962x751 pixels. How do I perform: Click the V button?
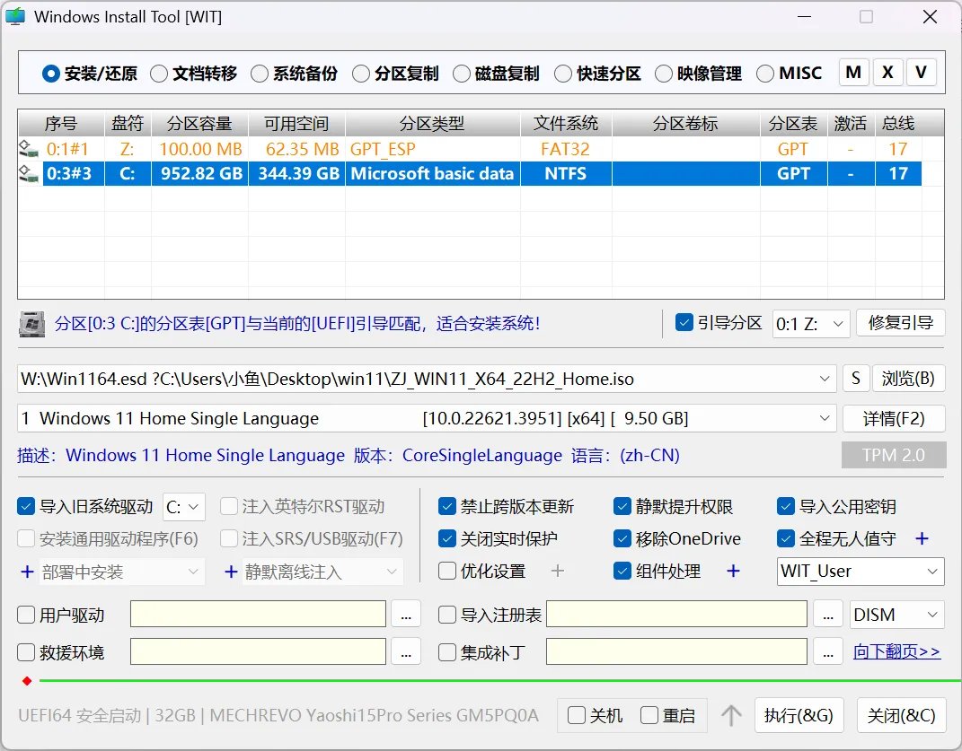coord(921,73)
